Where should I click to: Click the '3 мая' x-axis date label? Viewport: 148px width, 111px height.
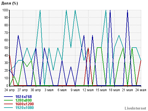click(x=49, y=90)
